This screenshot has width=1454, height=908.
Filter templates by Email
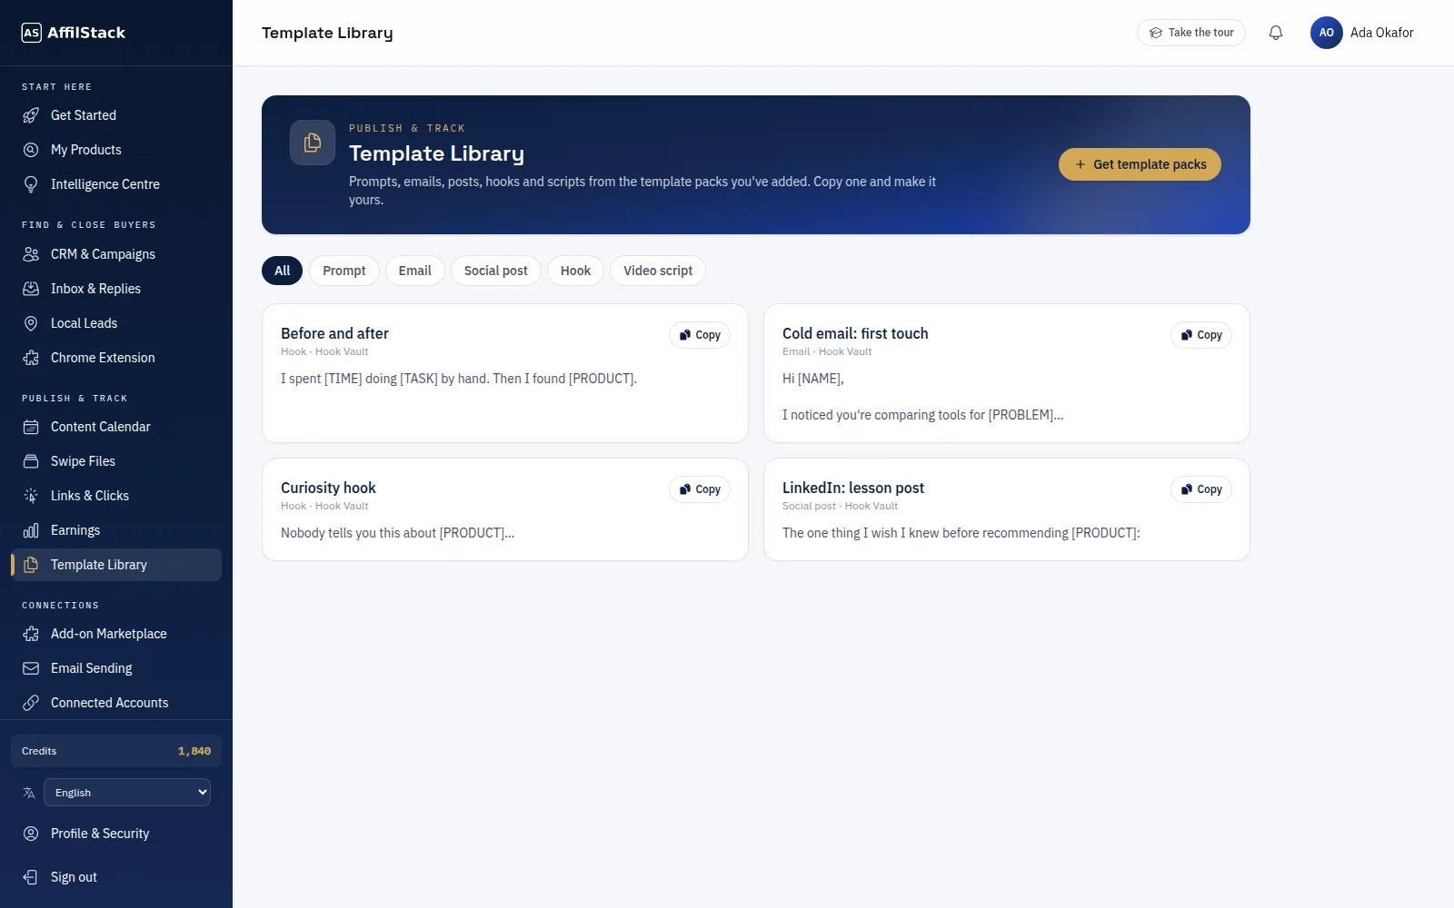[415, 271]
